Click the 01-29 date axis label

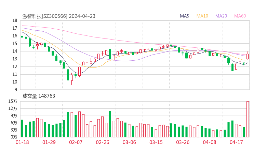point(49,142)
